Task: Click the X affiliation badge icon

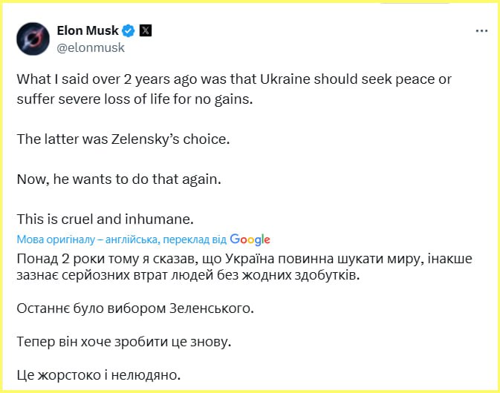Action: 146,30
